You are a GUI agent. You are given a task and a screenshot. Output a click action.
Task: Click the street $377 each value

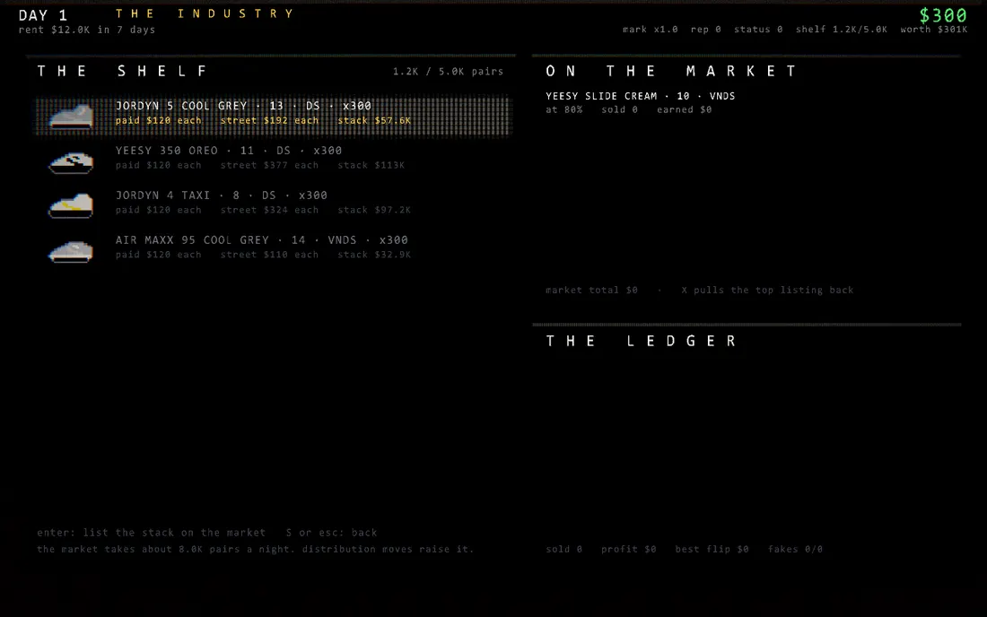tap(269, 165)
